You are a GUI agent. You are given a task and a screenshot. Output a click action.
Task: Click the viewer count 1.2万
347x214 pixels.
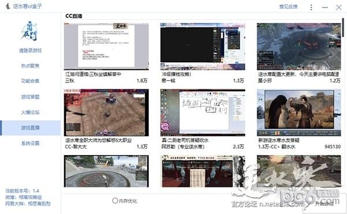coord(335,81)
